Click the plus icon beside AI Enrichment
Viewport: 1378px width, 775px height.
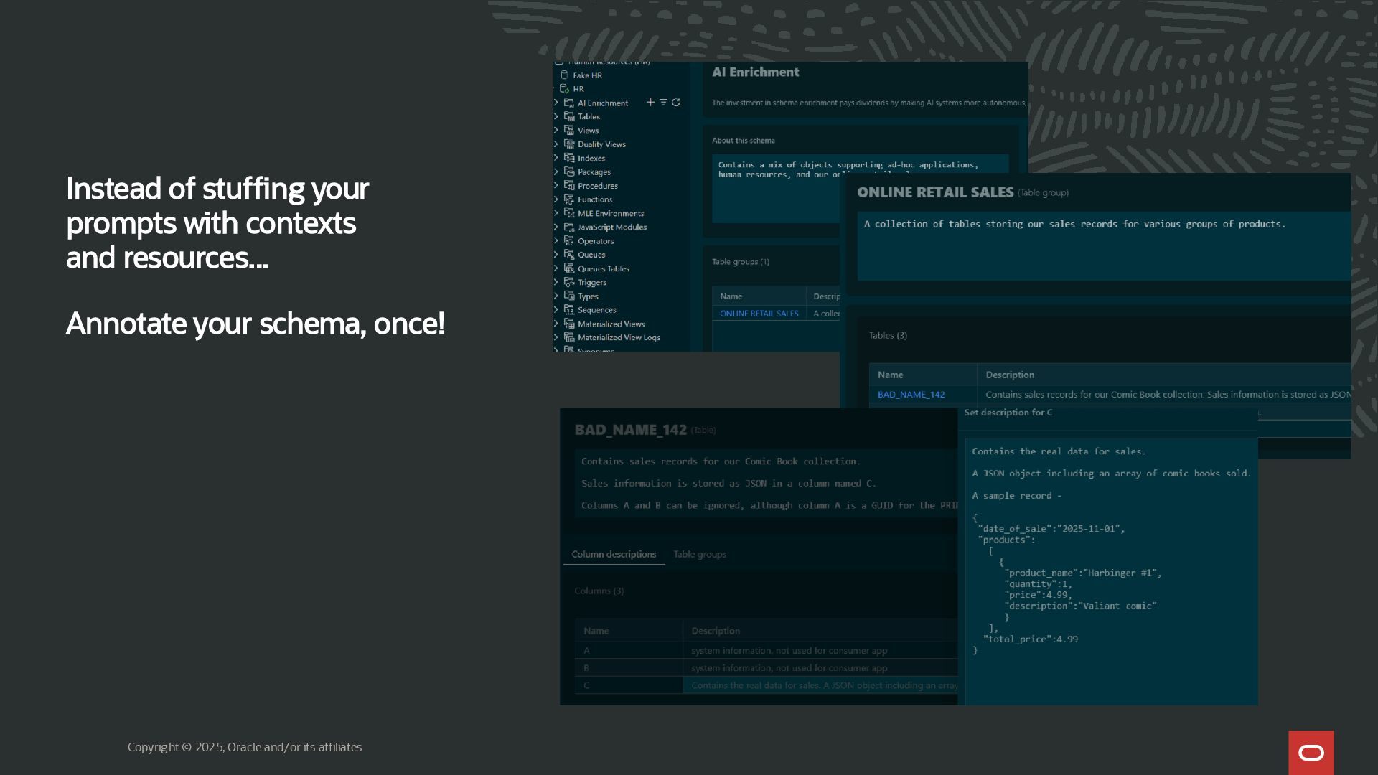650,103
